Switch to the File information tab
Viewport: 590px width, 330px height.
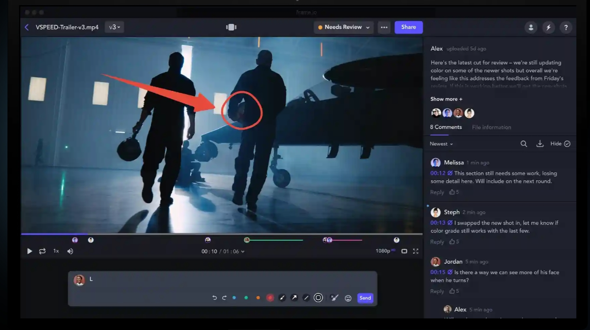click(x=492, y=127)
